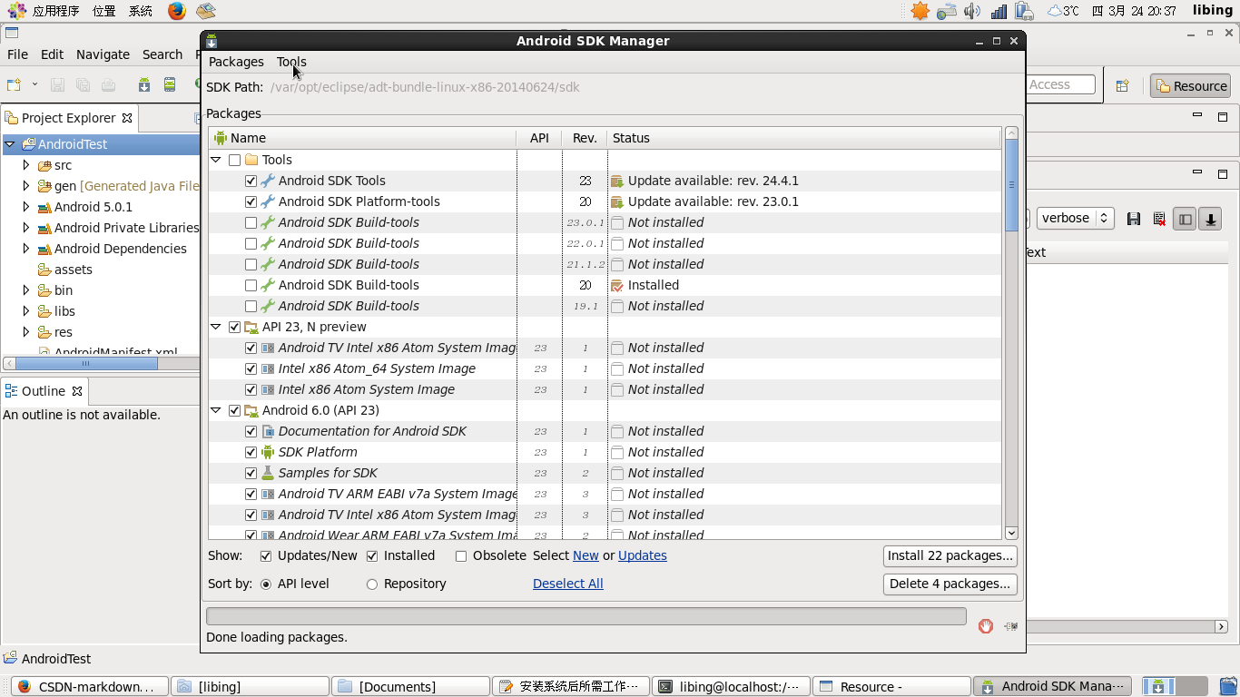Open the Eclipse File menu
Screen dimensions: 1240x697
click(x=17, y=54)
